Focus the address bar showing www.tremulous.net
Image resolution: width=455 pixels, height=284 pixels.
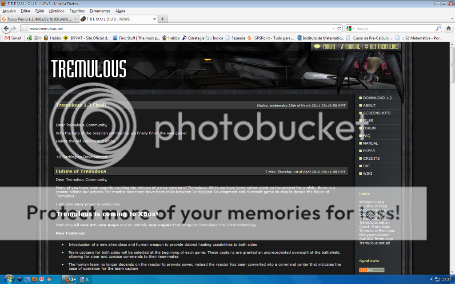coord(178,28)
